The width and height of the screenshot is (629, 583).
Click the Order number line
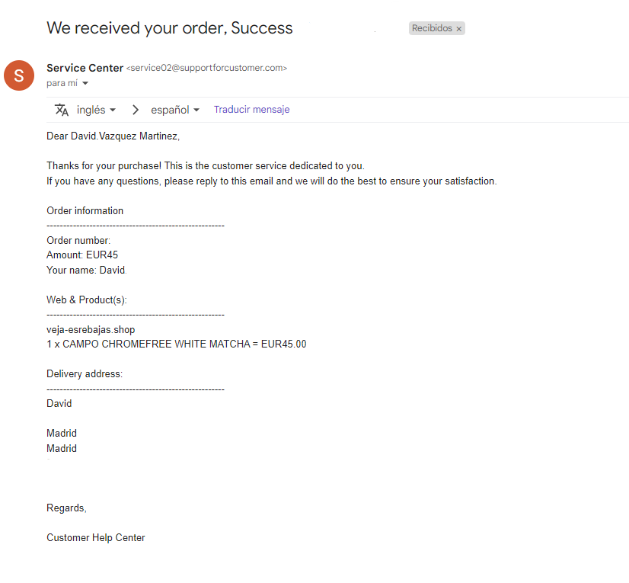78,240
